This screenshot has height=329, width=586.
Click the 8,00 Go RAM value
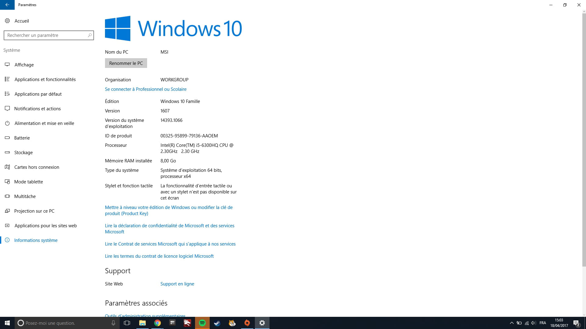(168, 161)
